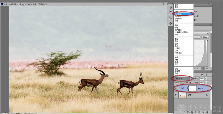Create a new layer group folder
Image resolution: width=223 pixels, height=114 pixels.
coord(199,112)
